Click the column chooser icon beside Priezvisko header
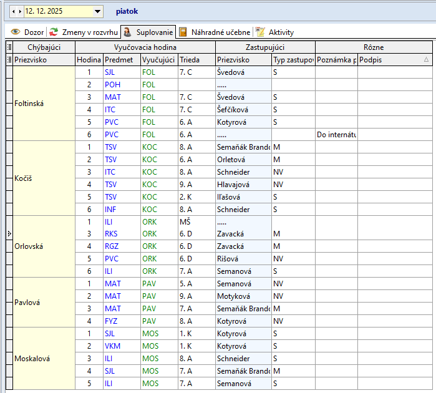 (x=9, y=59)
